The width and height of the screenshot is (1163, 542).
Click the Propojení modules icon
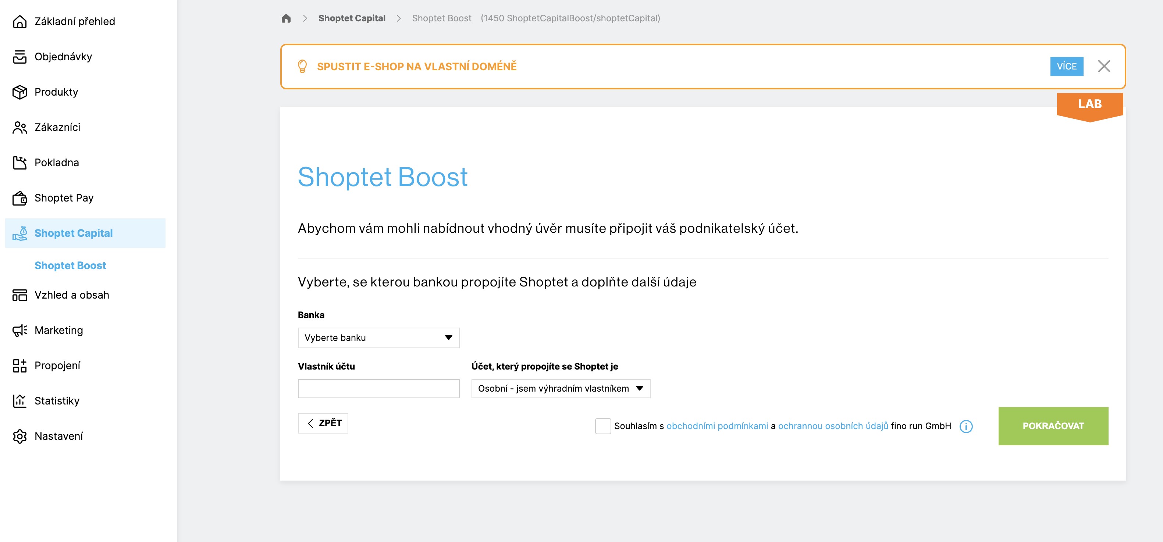coord(19,366)
